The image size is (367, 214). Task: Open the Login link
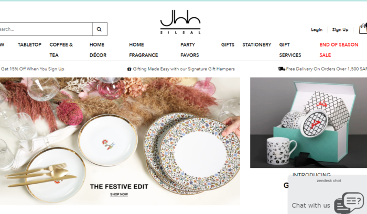pyautogui.click(x=317, y=30)
